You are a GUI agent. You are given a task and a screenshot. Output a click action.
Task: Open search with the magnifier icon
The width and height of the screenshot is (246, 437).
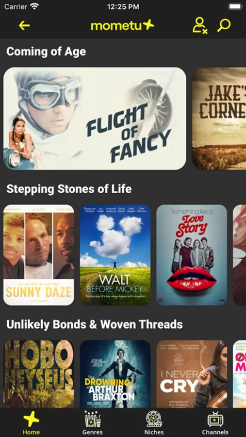[224, 25]
